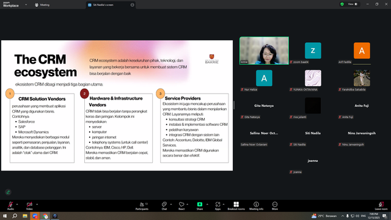Select the zoom baa06 participant tile
391x220 pixels.
[313, 51]
